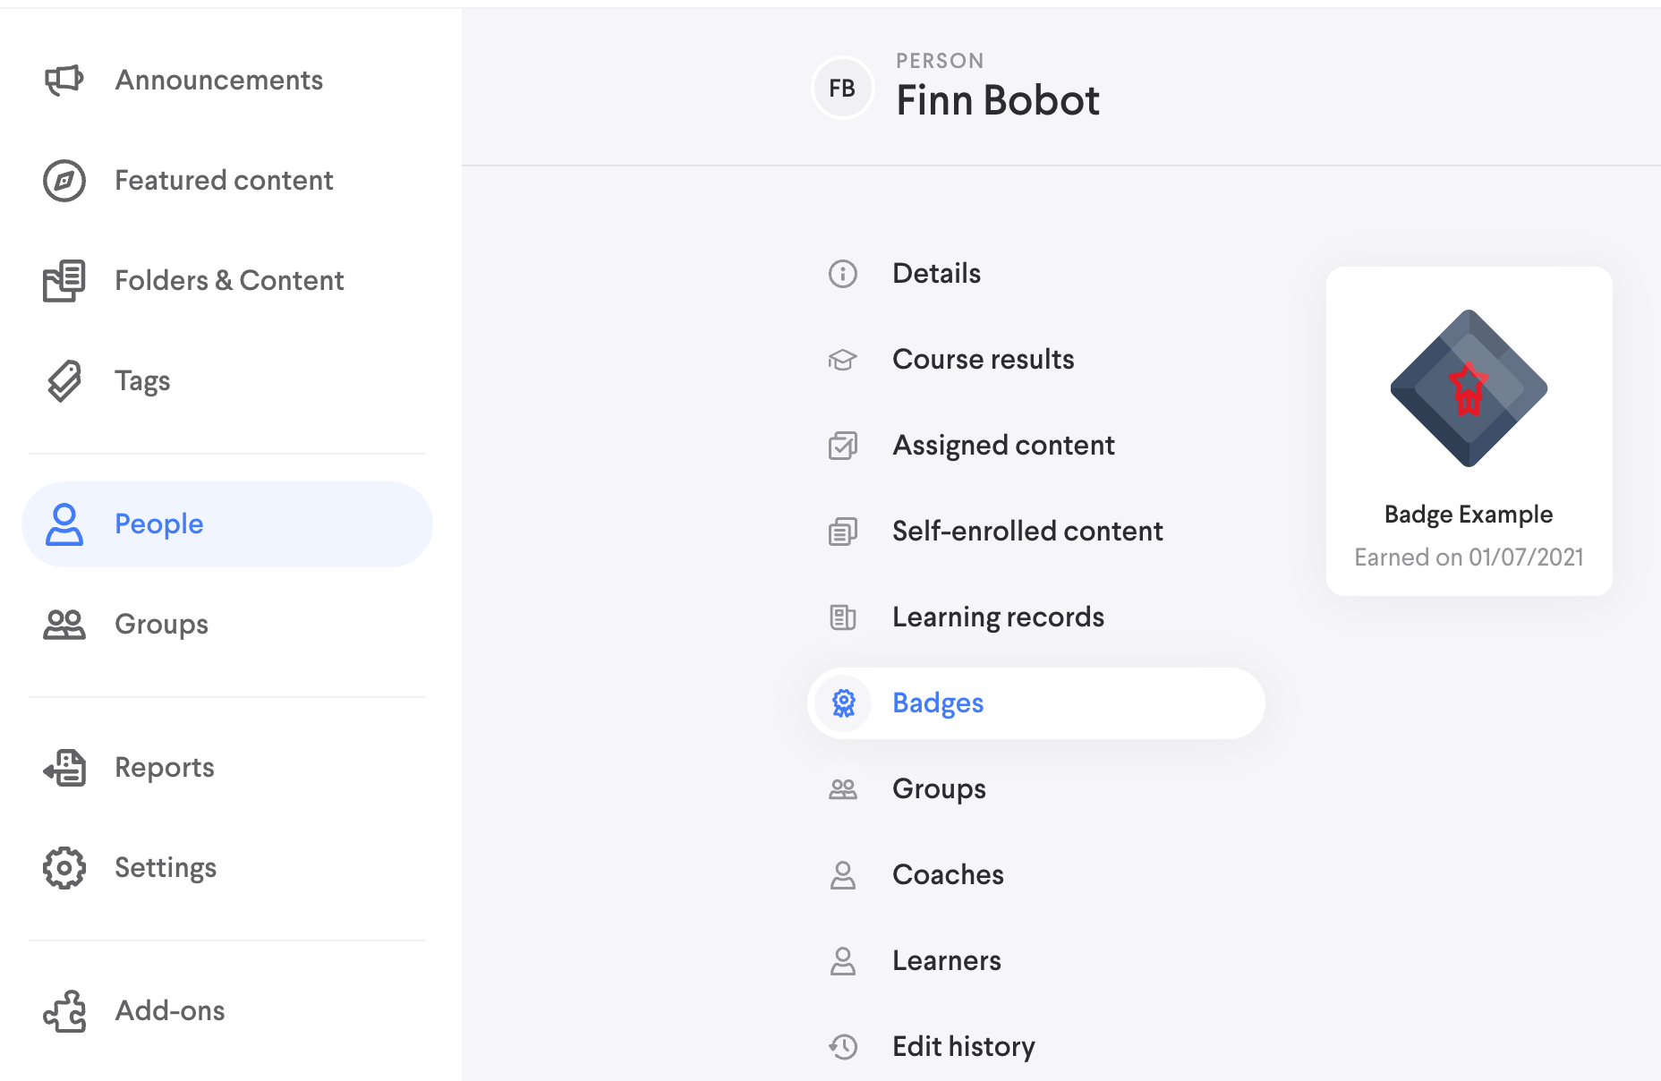Screen dimensions: 1661x1081
Task: Click the Folders & Content icon
Action: [x=64, y=281]
